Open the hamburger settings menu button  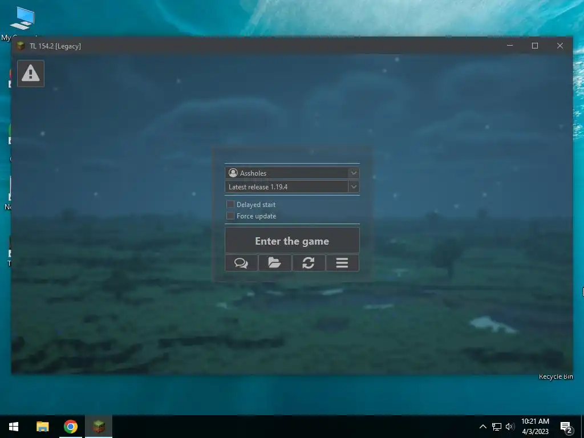tap(342, 263)
